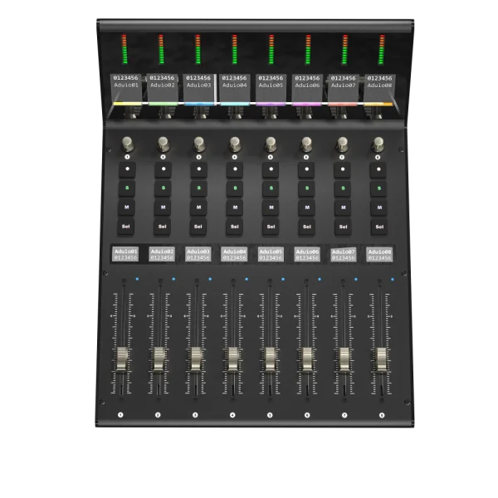Solo channel 2 with the S button

pyautogui.click(x=164, y=188)
